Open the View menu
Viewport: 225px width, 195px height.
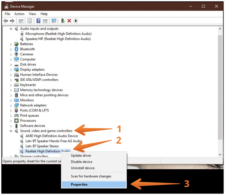click(x=32, y=14)
